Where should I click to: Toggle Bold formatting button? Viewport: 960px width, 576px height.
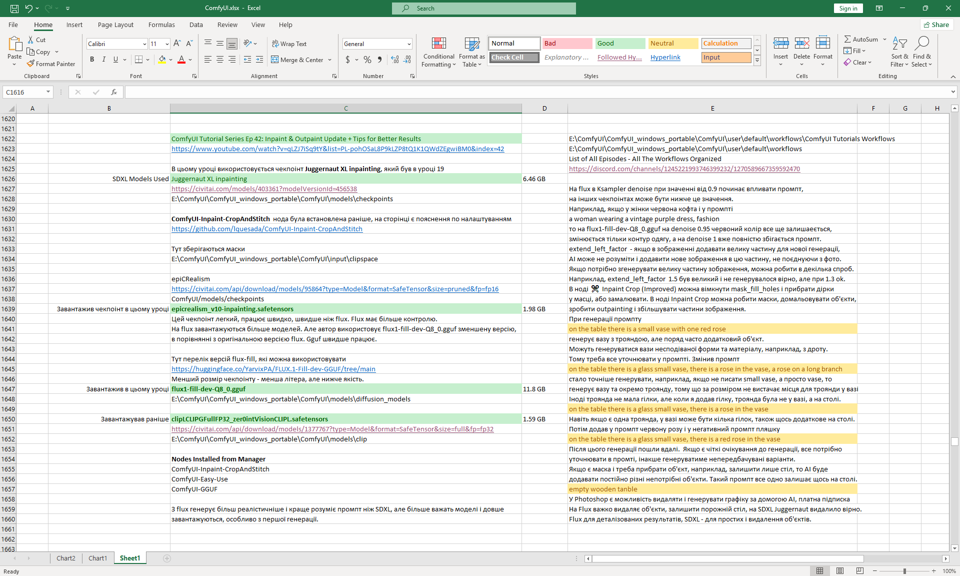(92, 60)
